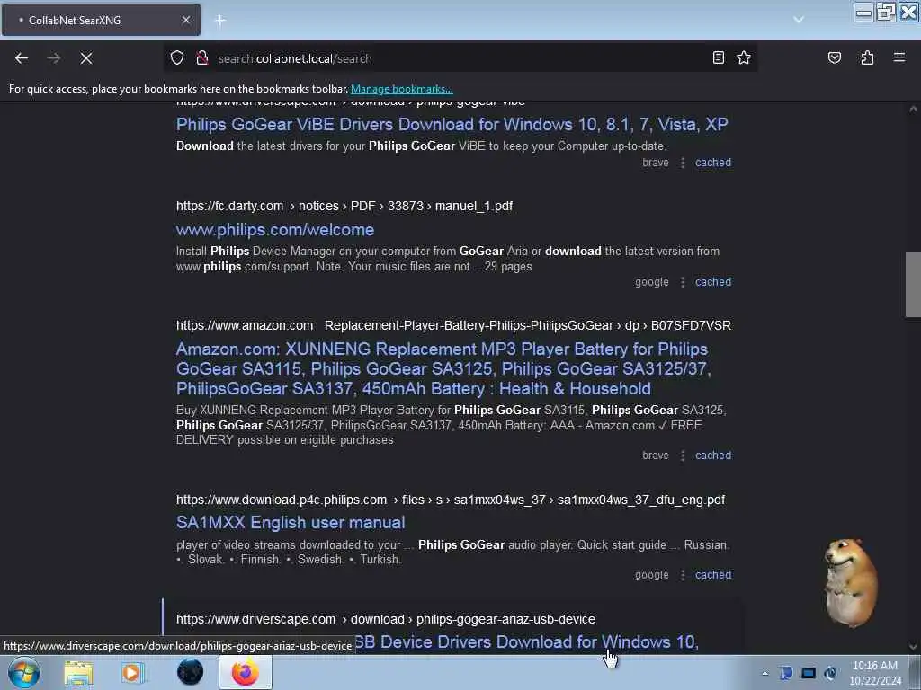
Task: Open SA1MXX English user manual result
Action: coord(291,522)
